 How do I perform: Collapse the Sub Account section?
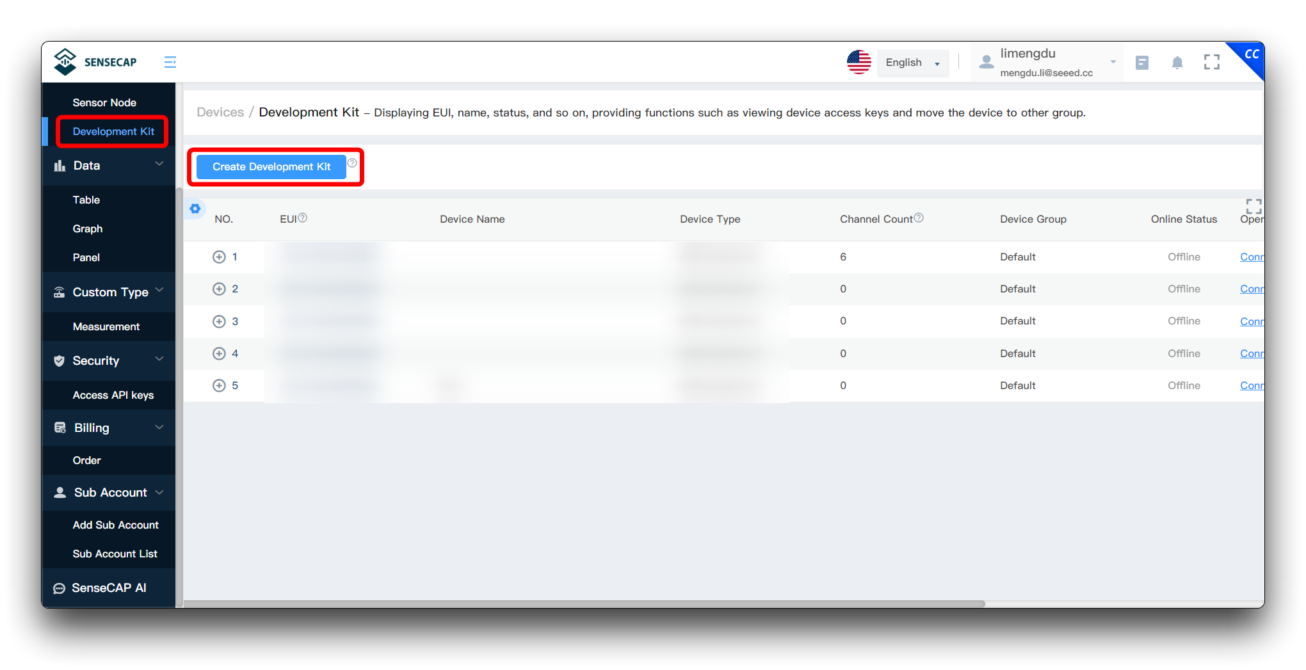(x=159, y=491)
